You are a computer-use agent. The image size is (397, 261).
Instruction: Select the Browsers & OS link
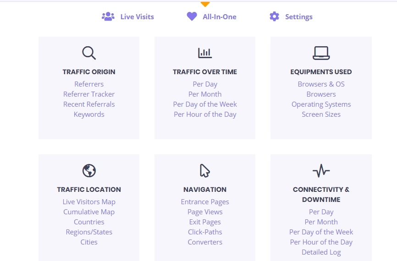[321, 84]
